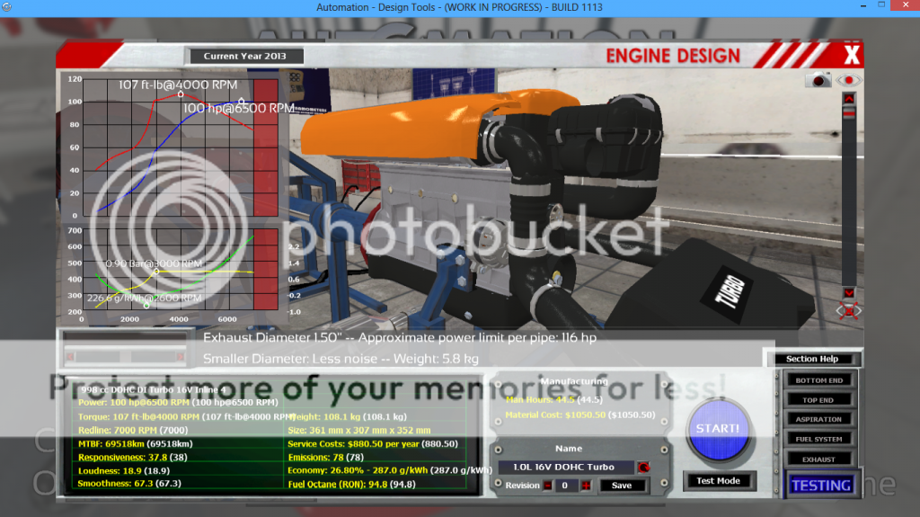The height and width of the screenshot is (517, 920).
Task: Click the red down arrow on vertical scrollbar
Action: click(x=849, y=292)
